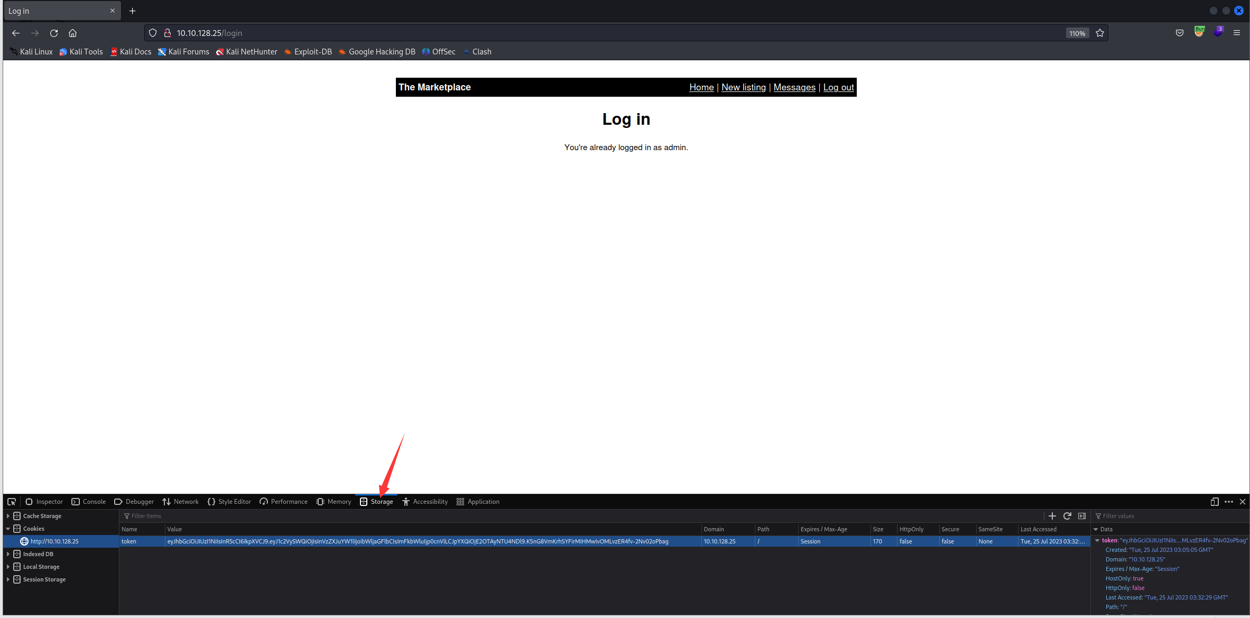This screenshot has height=618, width=1250.
Task: Click the Filter Items input field
Action: click(317, 516)
